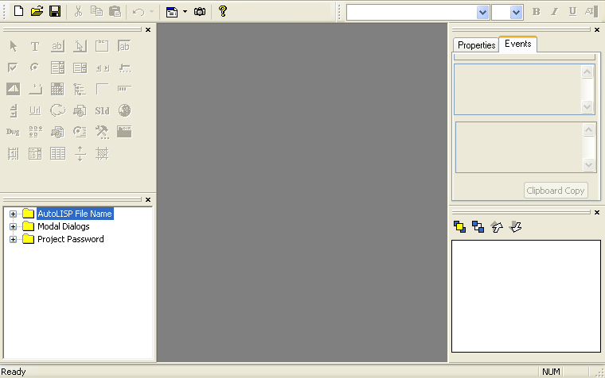
Task: Select the Tree control tool
Action: coord(80,89)
